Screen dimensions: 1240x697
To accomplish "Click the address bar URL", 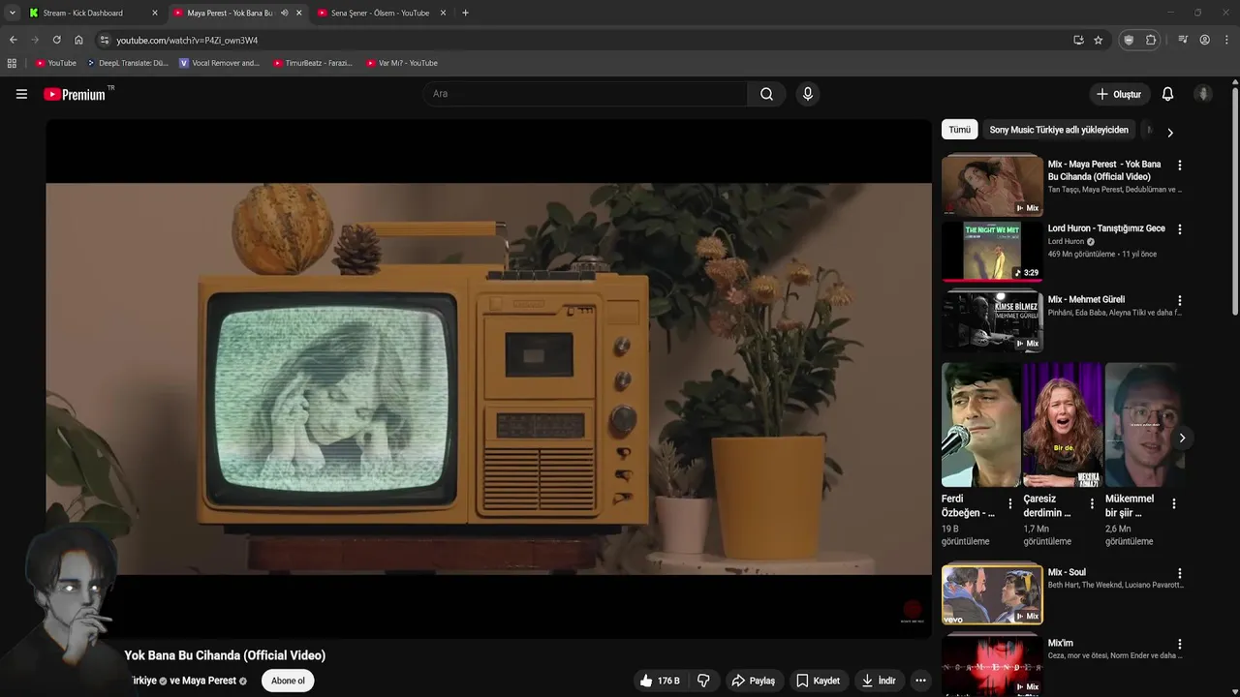I will 187,41.
